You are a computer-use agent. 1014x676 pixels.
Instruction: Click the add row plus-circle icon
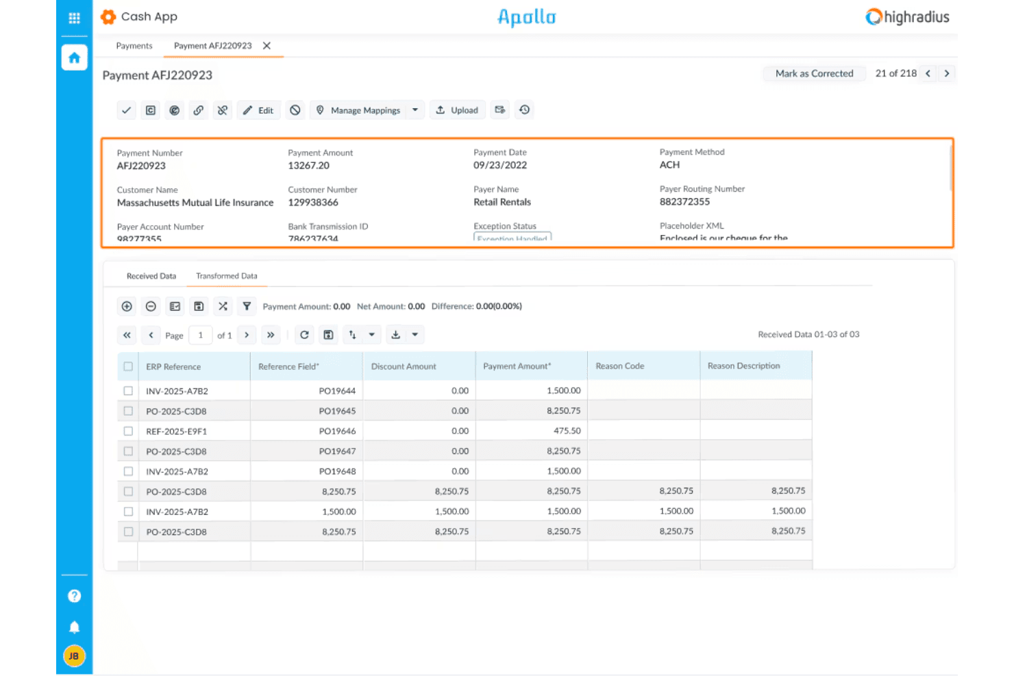point(127,306)
